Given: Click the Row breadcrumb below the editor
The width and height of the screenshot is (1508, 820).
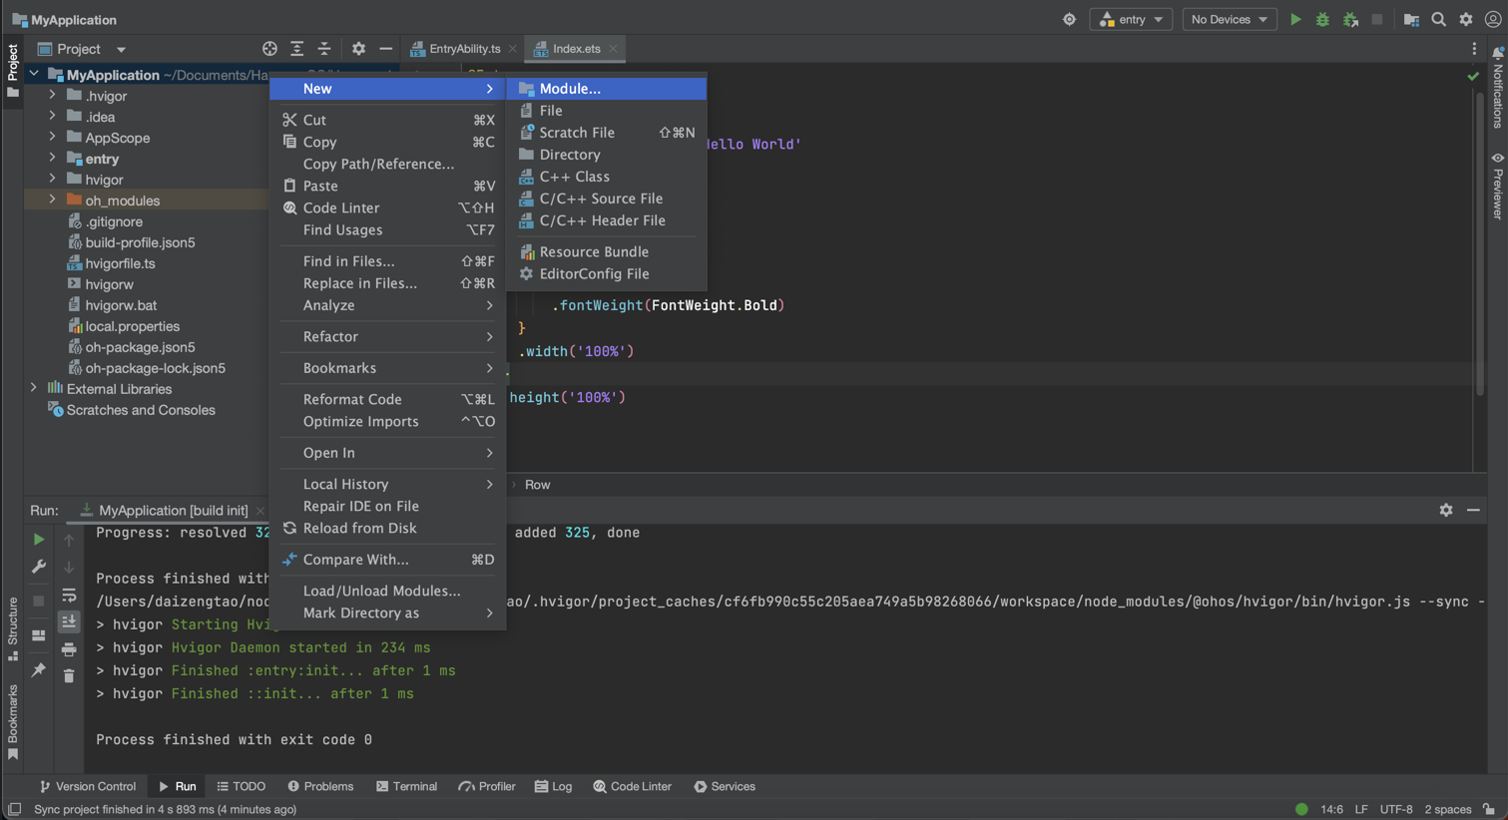Looking at the screenshot, I should point(537,485).
